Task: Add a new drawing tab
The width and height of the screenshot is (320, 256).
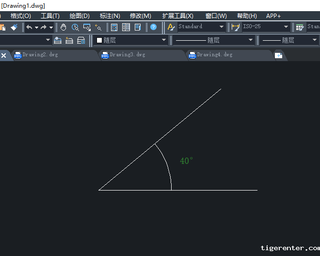Action: point(278,55)
